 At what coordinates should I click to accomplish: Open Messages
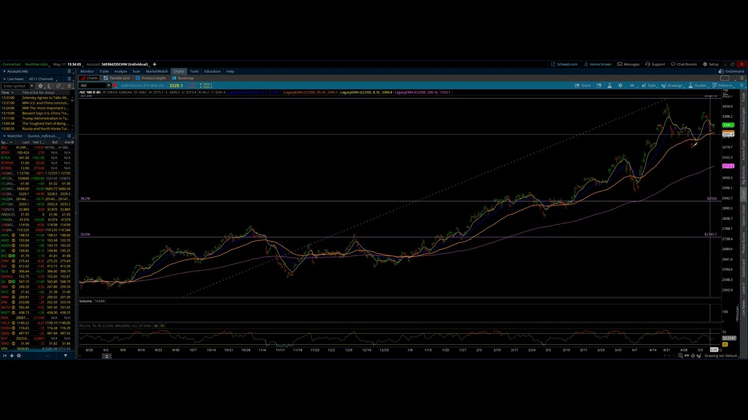629,64
